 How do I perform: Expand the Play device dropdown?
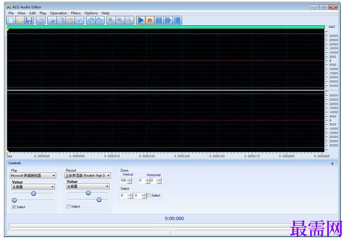pyautogui.click(x=53, y=175)
